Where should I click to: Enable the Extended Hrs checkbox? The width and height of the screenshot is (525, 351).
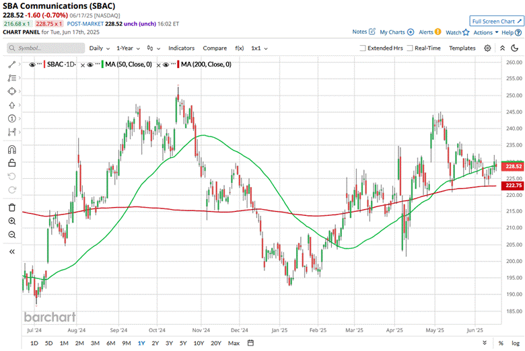tap(363, 48)
